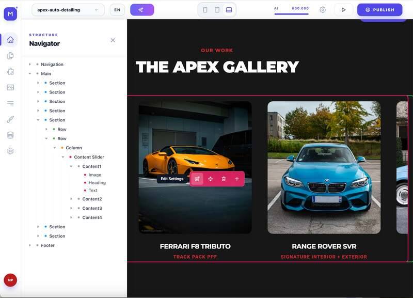Expand the Content2 node
This screenshot has height=298, width=413.
click(x=71, y=199)
